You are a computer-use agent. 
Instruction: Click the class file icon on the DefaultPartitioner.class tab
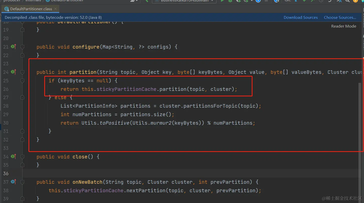[6, 9]
